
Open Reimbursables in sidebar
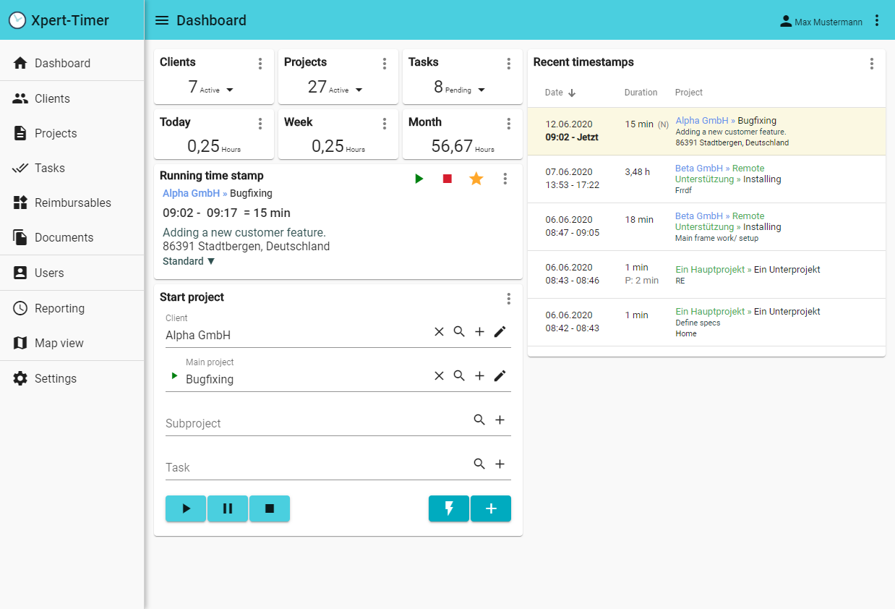tap(72, 203)
